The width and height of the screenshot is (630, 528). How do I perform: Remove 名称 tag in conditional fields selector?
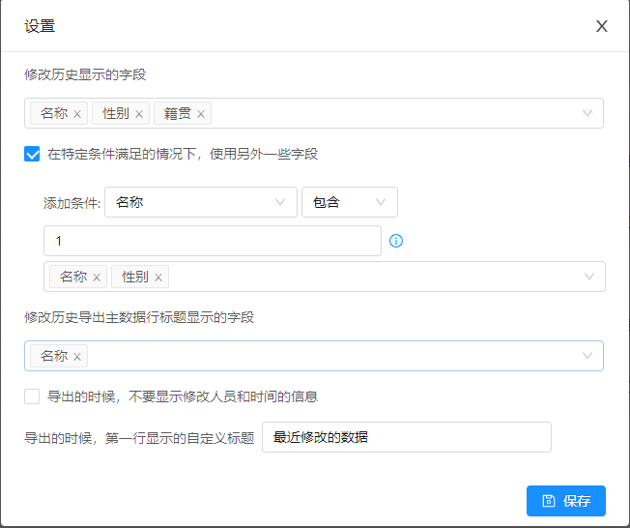coord(97,278)
